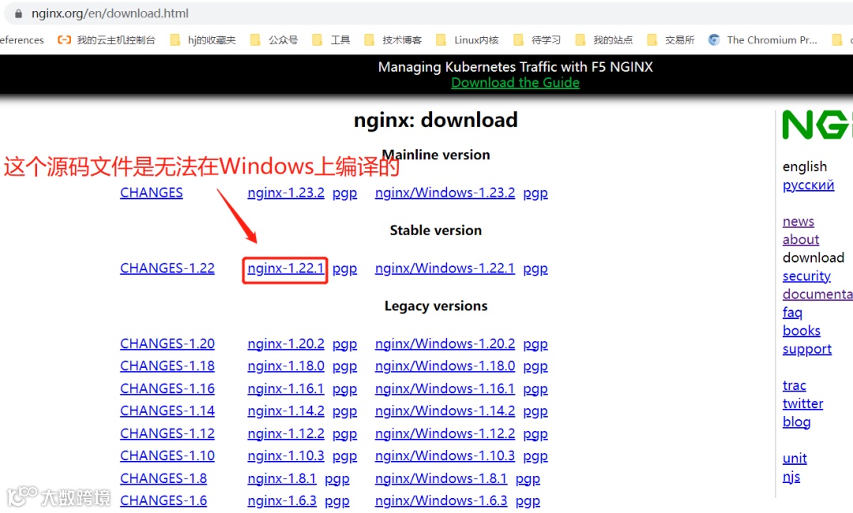This screenshot has width=853, height=513.
Task: Download nginx/Windows-1.20.2
Action: point(445,344)
